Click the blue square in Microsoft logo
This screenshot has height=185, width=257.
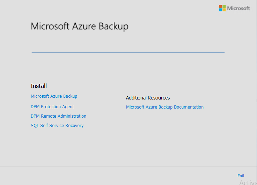(221, 10)
